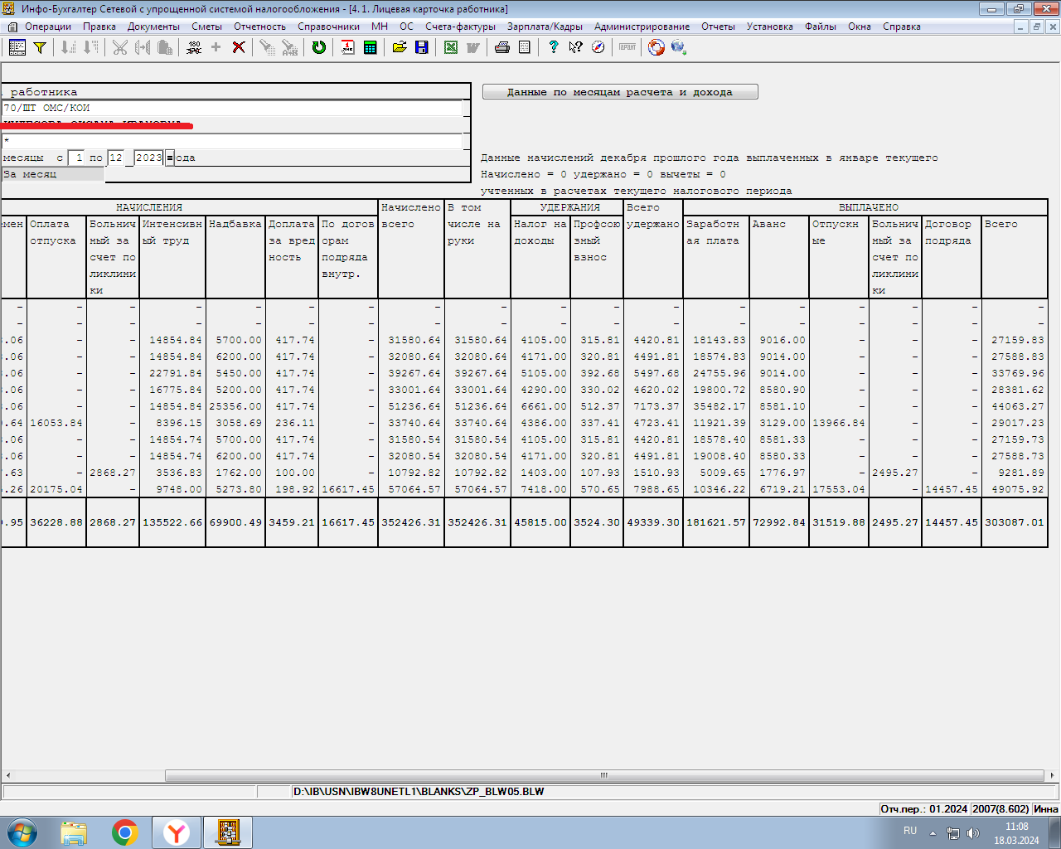This screenshot has height=849, width=1061.
Task: Open the Администрирование menu
Action: click(642, 27)
